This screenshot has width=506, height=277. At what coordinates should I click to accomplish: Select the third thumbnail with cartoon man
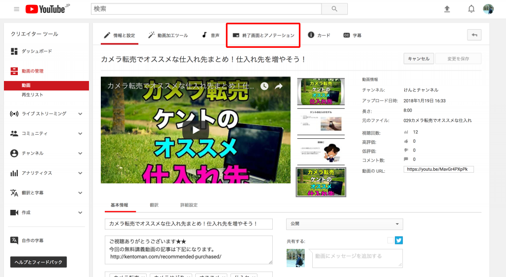321,152
